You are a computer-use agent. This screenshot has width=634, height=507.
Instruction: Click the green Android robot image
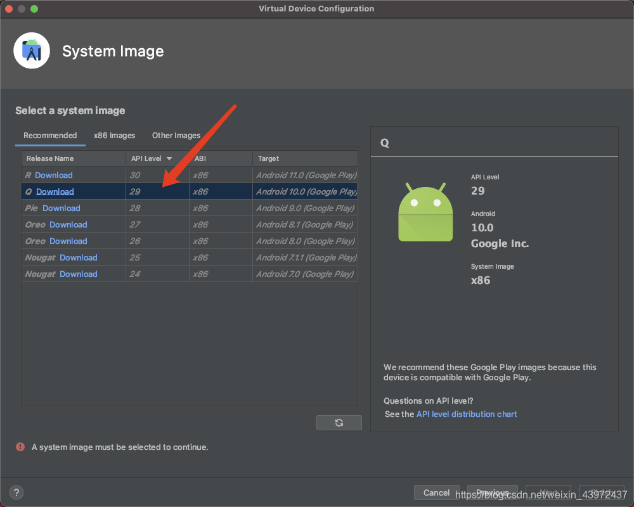tap(425, 212)
